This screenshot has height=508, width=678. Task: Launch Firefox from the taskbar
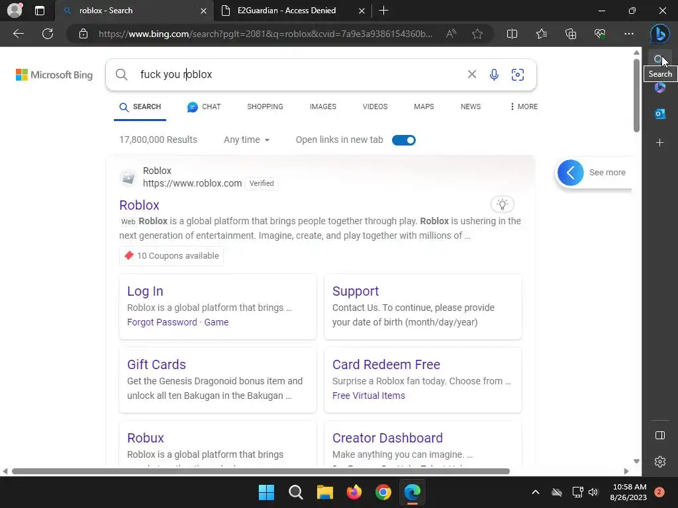pos(354,492)
